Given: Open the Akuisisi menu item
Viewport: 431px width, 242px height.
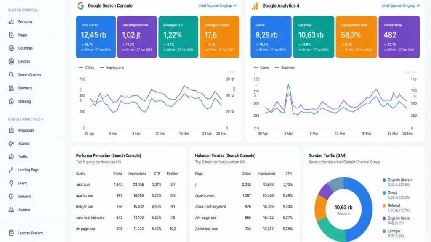Looking at the screenshot, I should click(x=24, y=143).
